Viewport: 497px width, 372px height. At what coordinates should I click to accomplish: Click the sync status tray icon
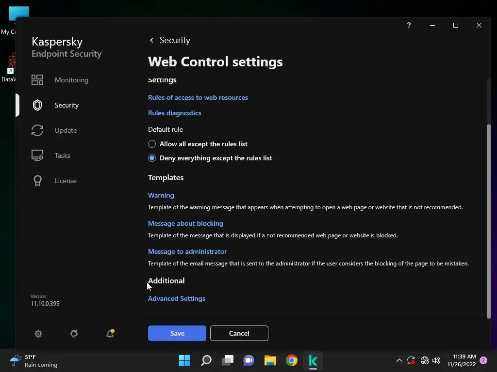pos(411,360)
